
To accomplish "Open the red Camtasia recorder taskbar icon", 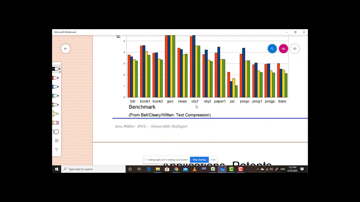I will coord(240,169).
